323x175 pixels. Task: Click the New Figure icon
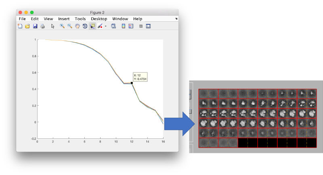pos(20,26)
